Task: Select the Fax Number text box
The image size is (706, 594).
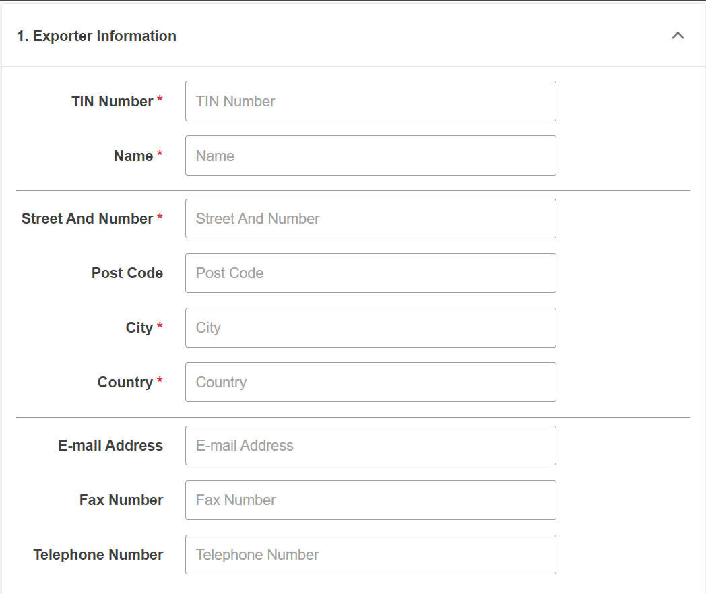Action: [371, 500]
